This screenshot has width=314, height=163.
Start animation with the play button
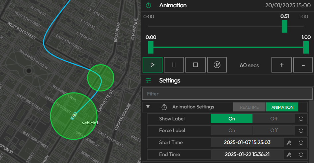click(153, 65)
